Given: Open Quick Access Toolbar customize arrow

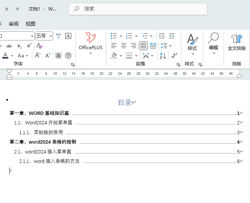Looking at the screenshot, I should pyautogui.click(x=18, y=9).
